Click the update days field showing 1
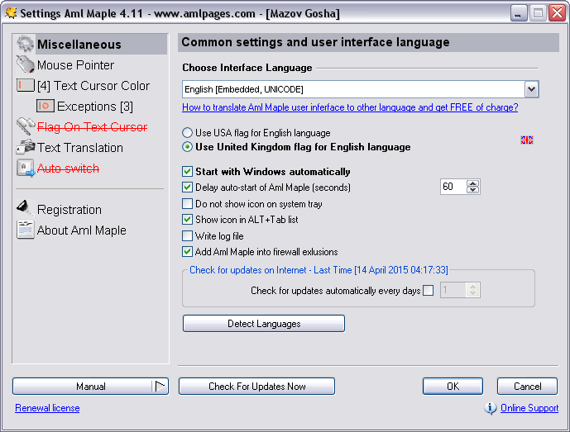This screenshot has width=570, height=432. click(x=453, y=290)
